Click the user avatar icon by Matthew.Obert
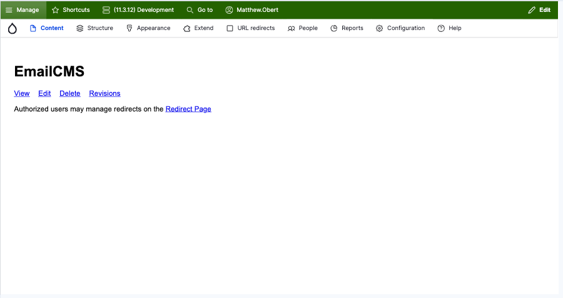This screenshot has width=563, height=298. [229, 10]
